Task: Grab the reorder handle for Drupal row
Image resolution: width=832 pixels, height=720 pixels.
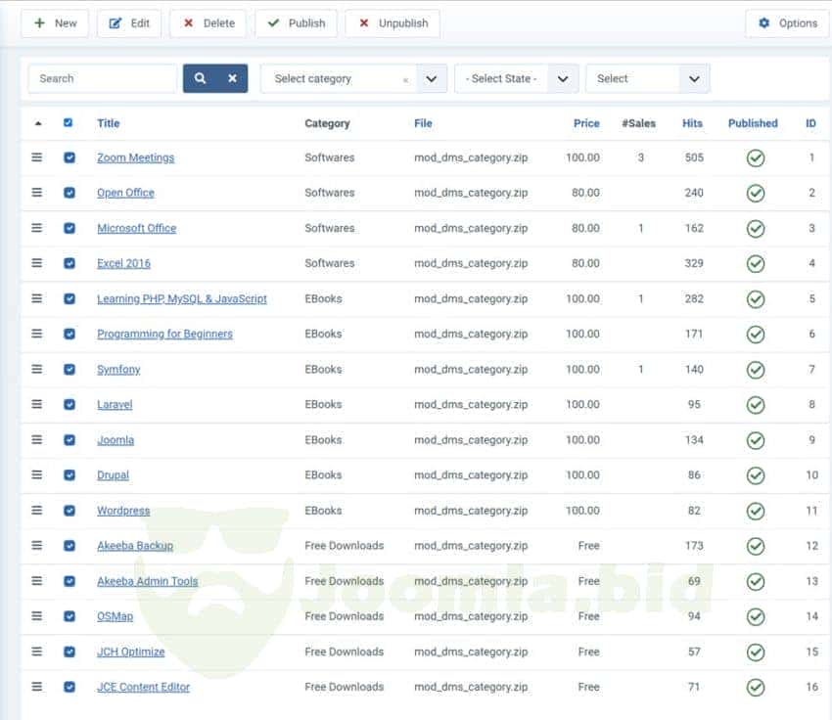Action: point(37,475)
